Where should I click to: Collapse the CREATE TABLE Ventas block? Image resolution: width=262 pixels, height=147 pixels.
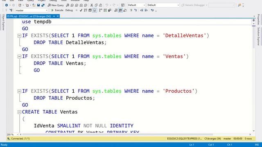19,112
